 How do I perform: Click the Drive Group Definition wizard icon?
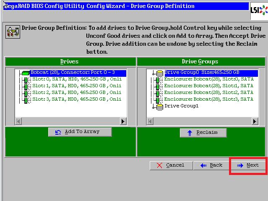13,32
